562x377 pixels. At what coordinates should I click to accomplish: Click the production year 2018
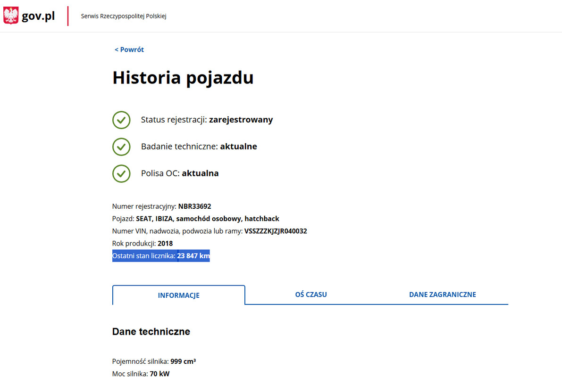pyautogui.click(x=165, y=244)
